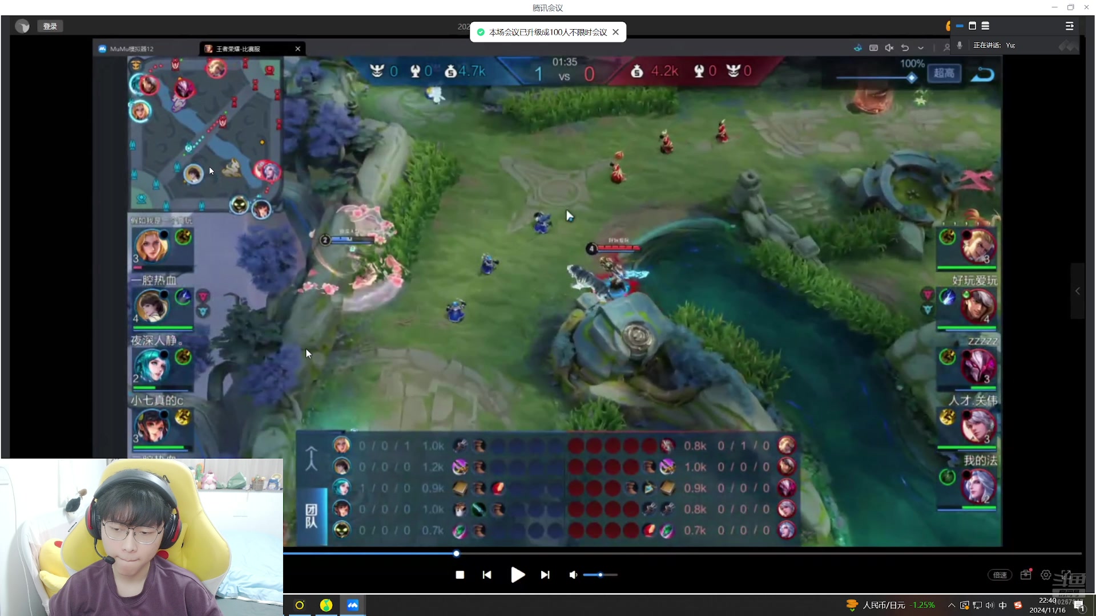
Task: Click the blue return arrow in the game
Action: [x=982, y=74]
